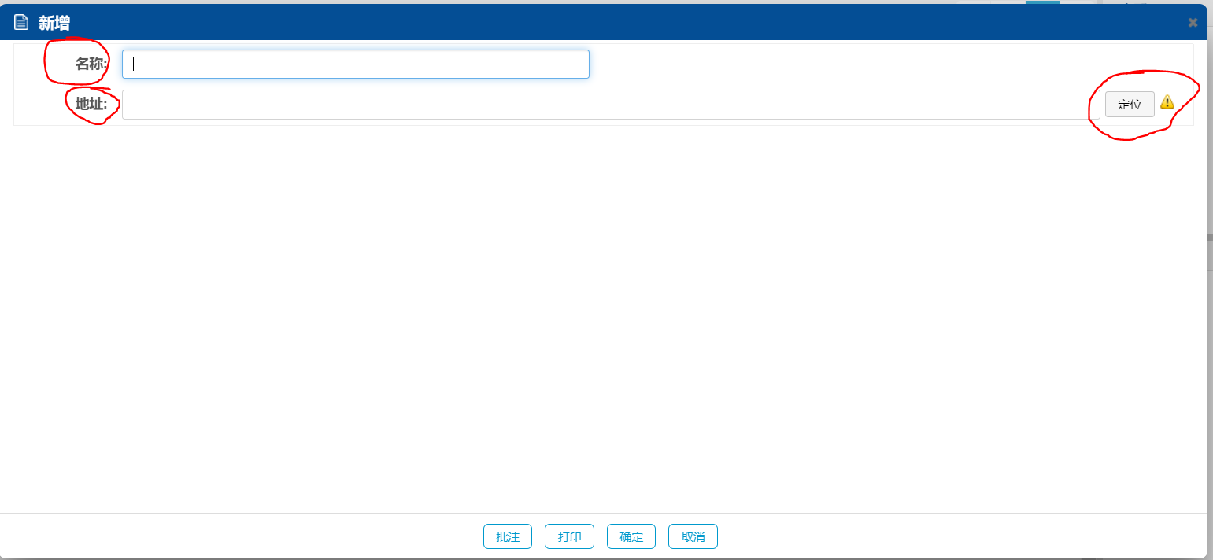Print the form using 打印 button
This screenshot has width=1213, height=560.
click(569, 536)
